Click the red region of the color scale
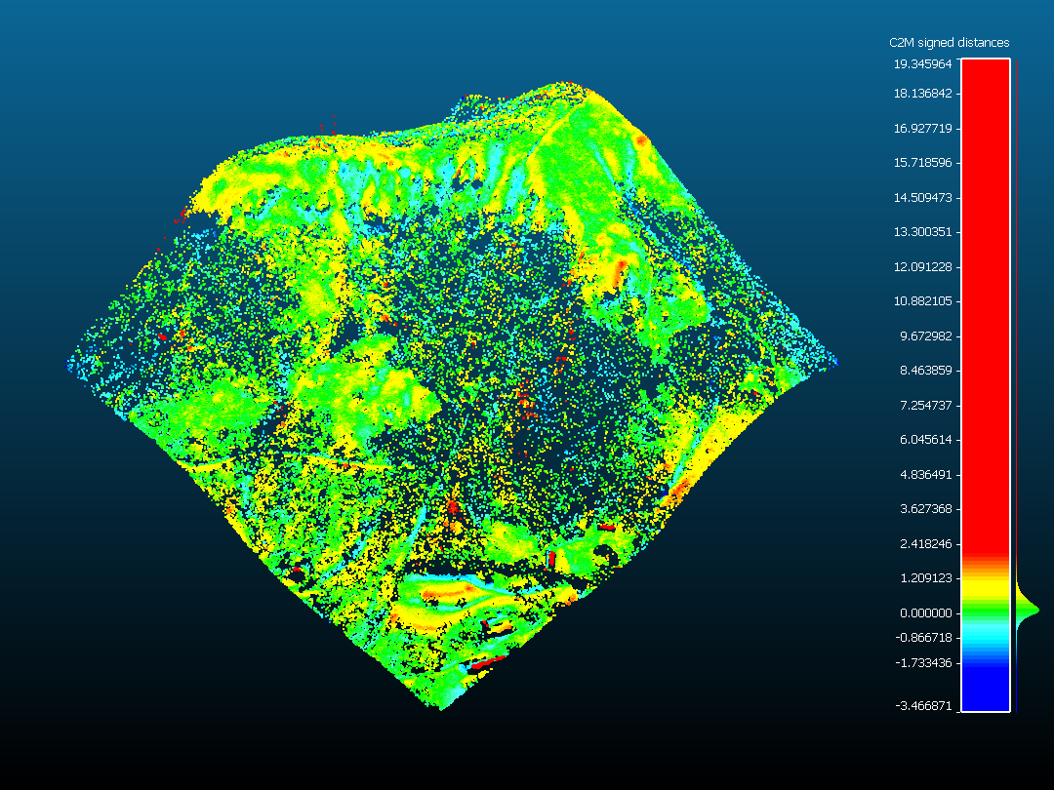The height and width of the screenshot is (790, 1054). click(985, 293)
